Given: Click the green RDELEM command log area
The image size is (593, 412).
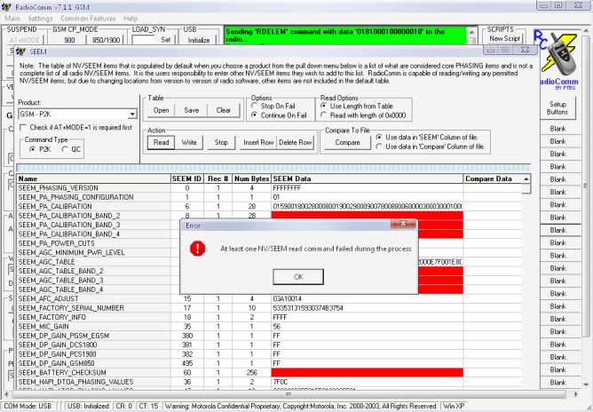Looking at the screenshot, I should pyautogui.click(x=345, y=36).
